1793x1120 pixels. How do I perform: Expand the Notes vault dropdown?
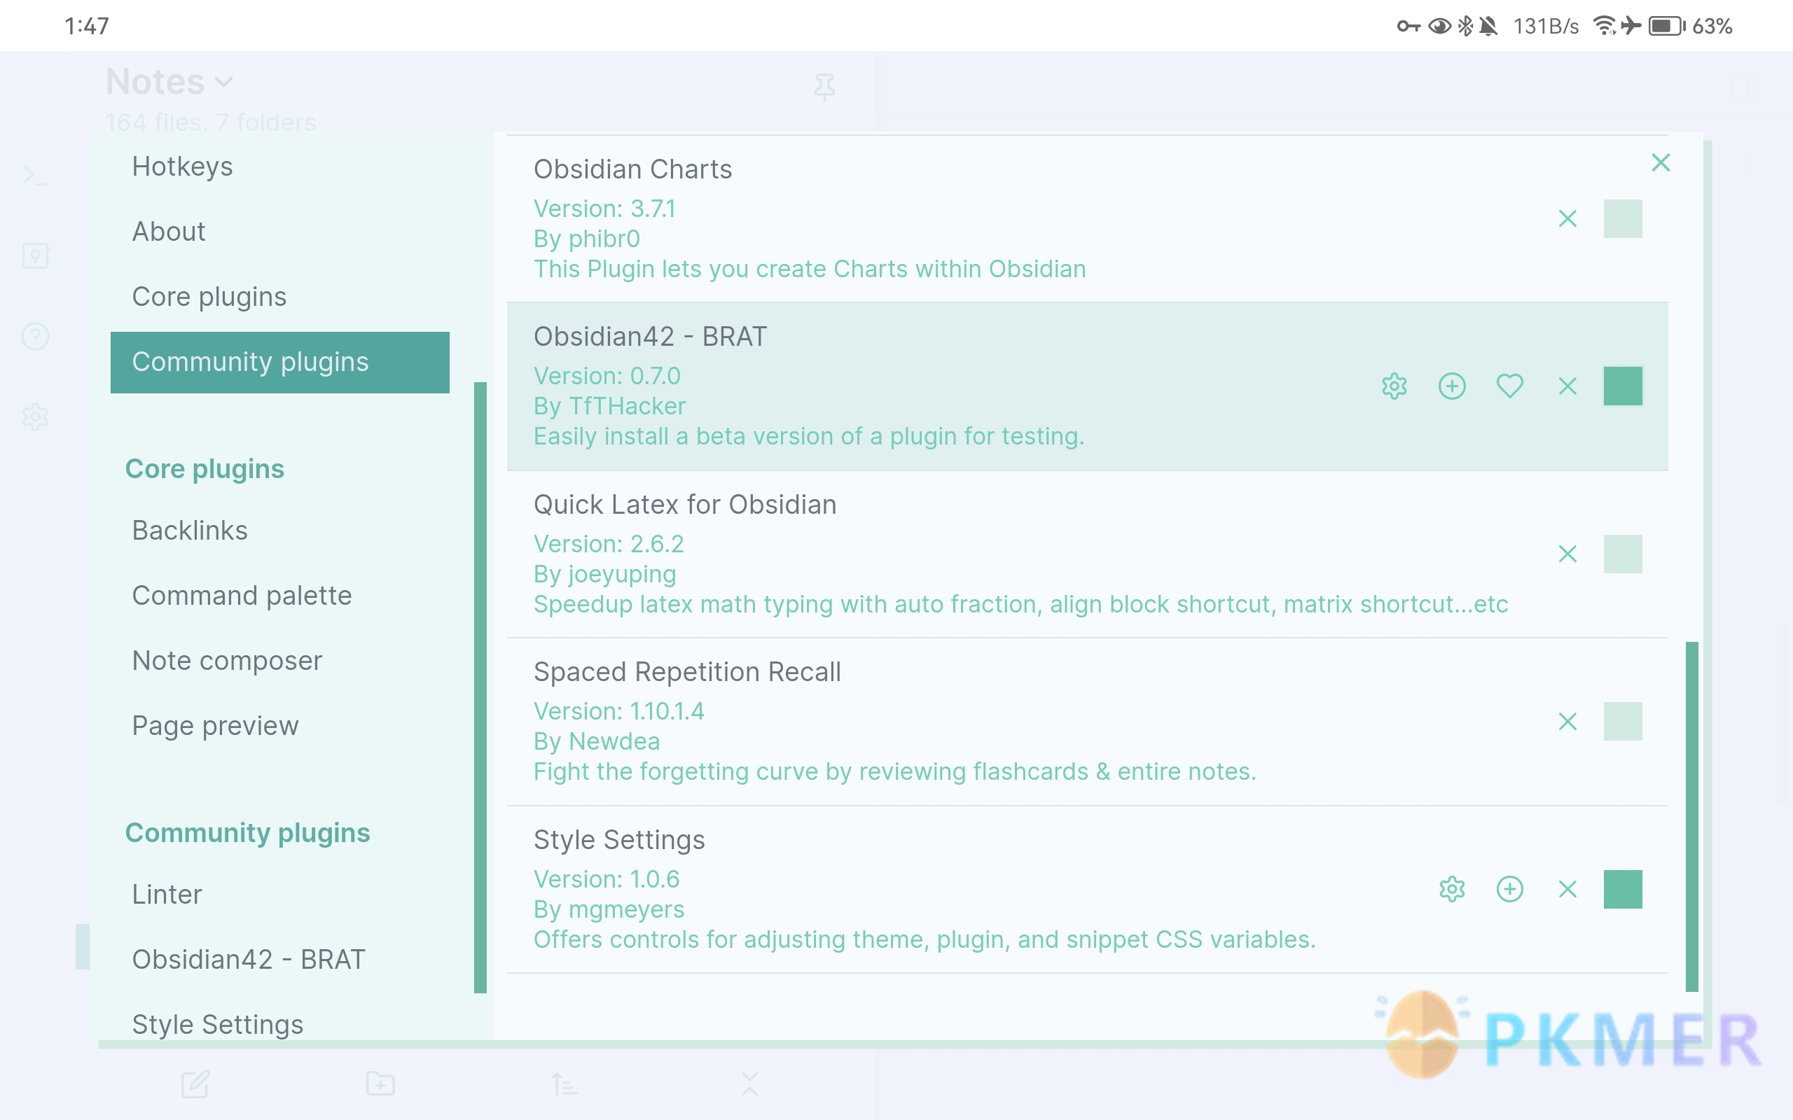pos(169,81)
